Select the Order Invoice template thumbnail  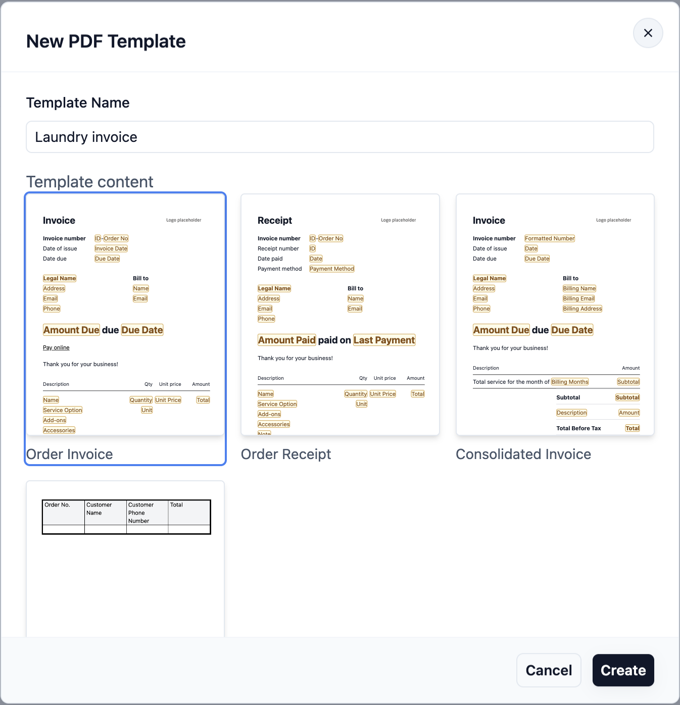point(125,315)
